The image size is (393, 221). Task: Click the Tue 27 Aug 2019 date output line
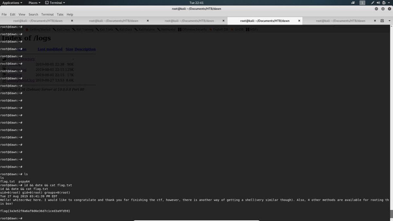[x=28, y=196]
